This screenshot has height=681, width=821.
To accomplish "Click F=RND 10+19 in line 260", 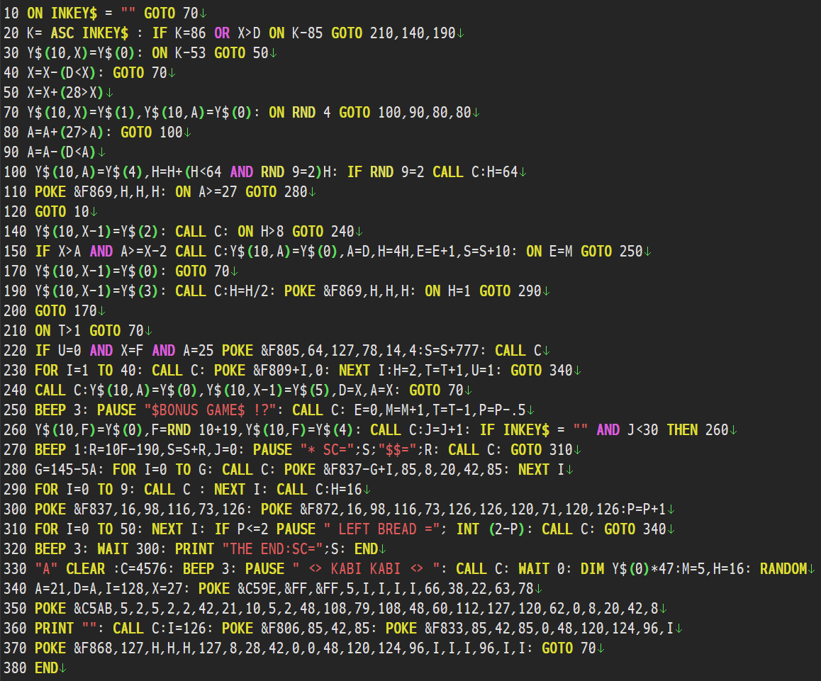I will click(x=195, y=429).
